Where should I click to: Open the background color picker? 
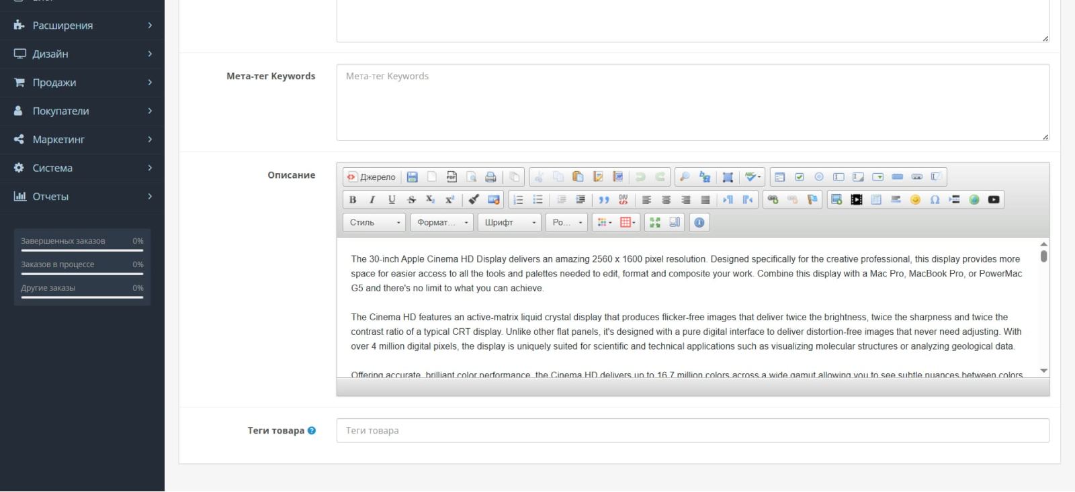pos(628,223)
